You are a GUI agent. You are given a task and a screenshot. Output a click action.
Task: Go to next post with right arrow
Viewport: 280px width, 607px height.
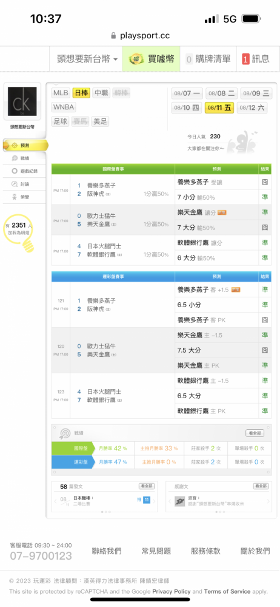click(153, 501)
